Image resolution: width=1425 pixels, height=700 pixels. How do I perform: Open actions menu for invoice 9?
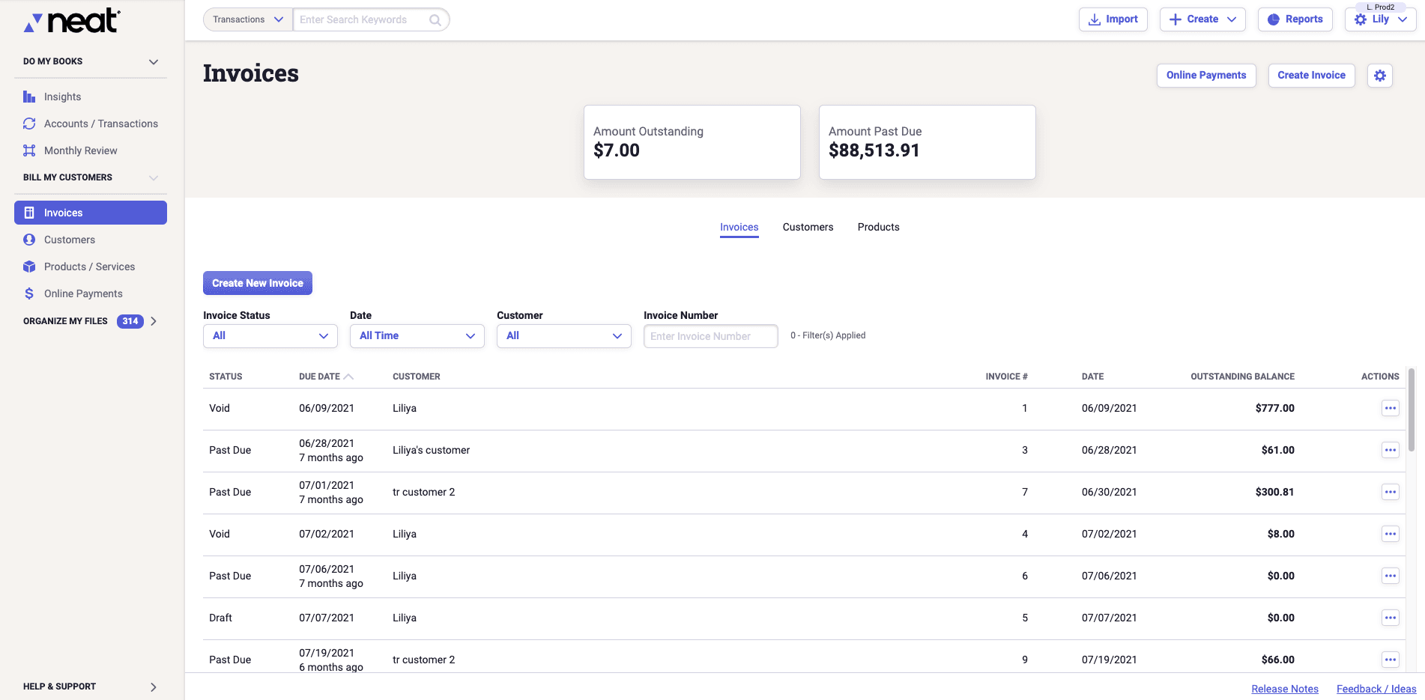(x=1391, y=660)
